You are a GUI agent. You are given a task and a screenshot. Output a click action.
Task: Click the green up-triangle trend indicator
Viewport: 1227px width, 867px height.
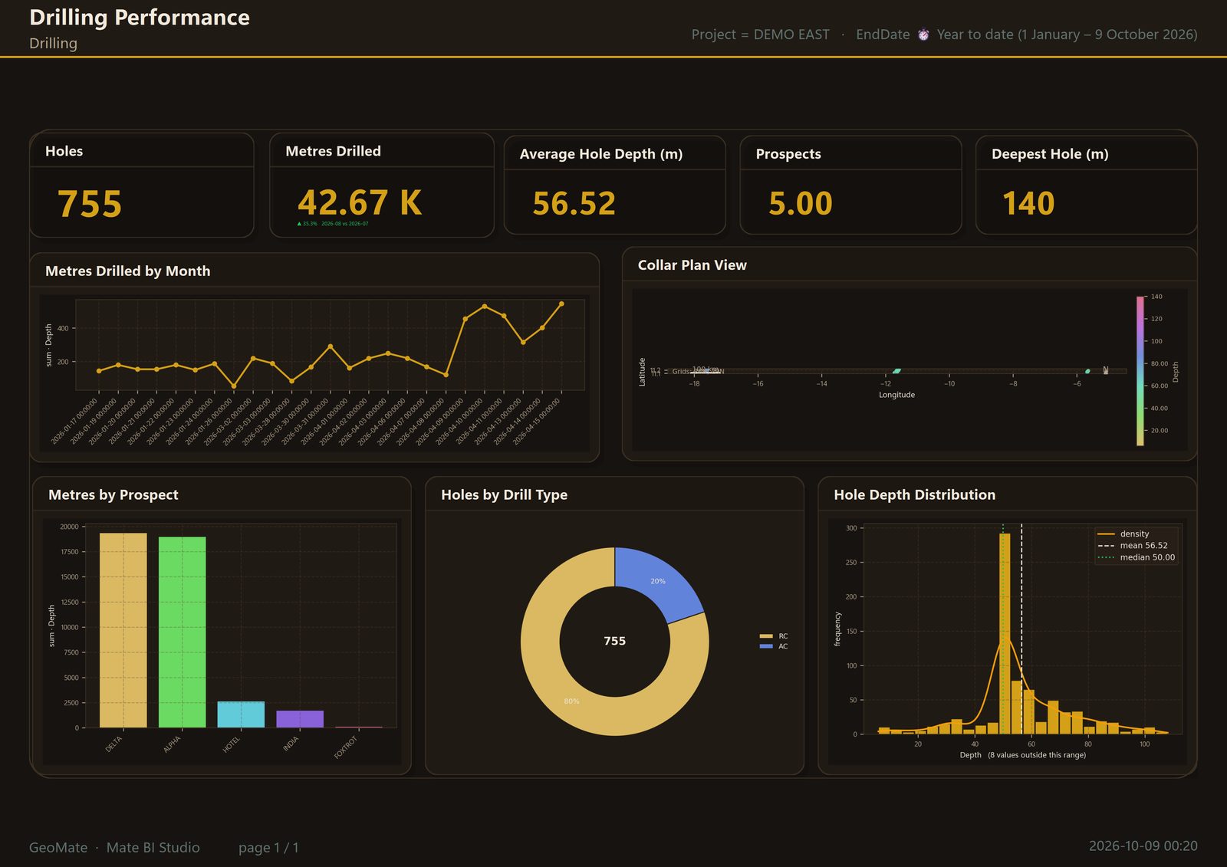click(299, 224)
